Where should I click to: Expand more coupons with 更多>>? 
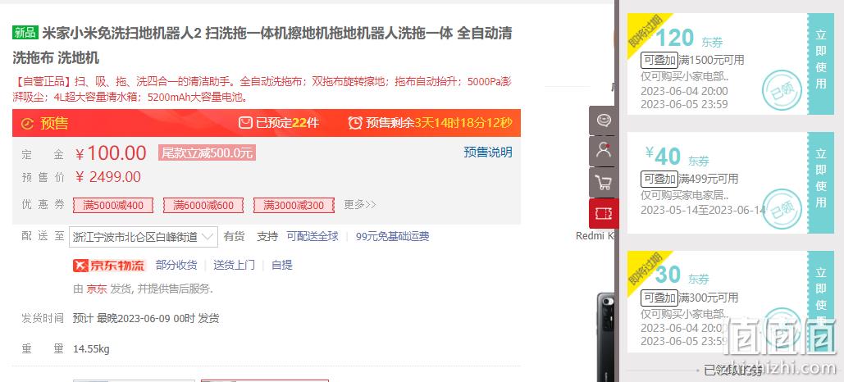pos(359,204)
